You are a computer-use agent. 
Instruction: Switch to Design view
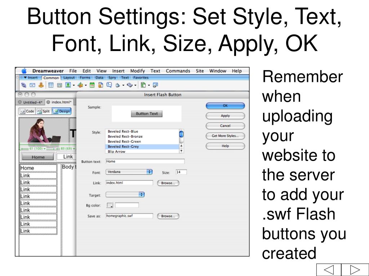click(62, 111)
